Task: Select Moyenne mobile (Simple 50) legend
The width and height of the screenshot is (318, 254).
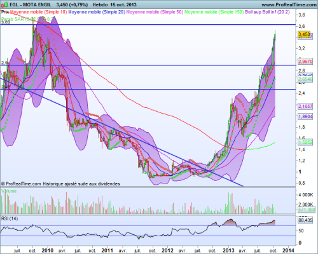Action: point(155,12)
